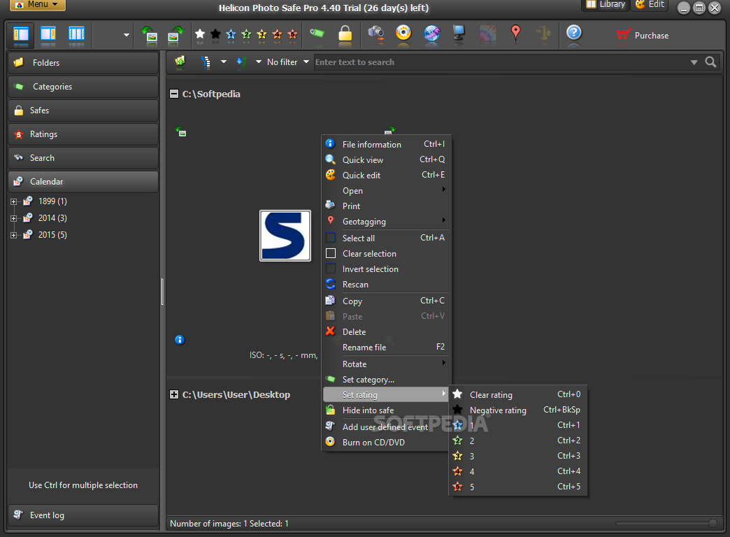730x537 pixels.
Task: Select the Softpedia S logo thumbnail
Action: pyautogui.click(x=285, y=236)
